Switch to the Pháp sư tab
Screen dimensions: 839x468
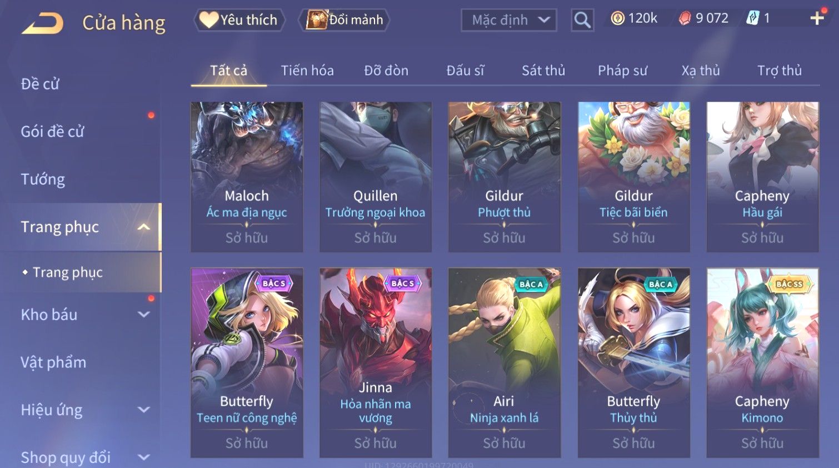622,71
